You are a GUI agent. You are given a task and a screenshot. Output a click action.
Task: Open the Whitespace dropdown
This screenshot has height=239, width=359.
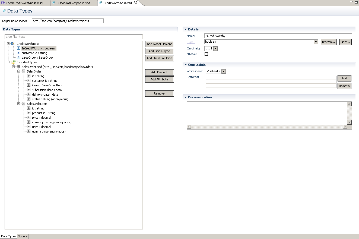(x=224, y=71)
